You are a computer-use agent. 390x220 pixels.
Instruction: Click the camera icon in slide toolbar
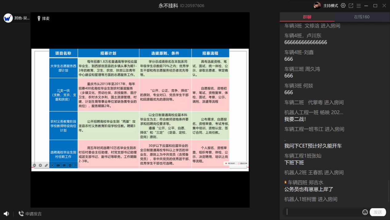pyautogui.click(x=58, y=165)
